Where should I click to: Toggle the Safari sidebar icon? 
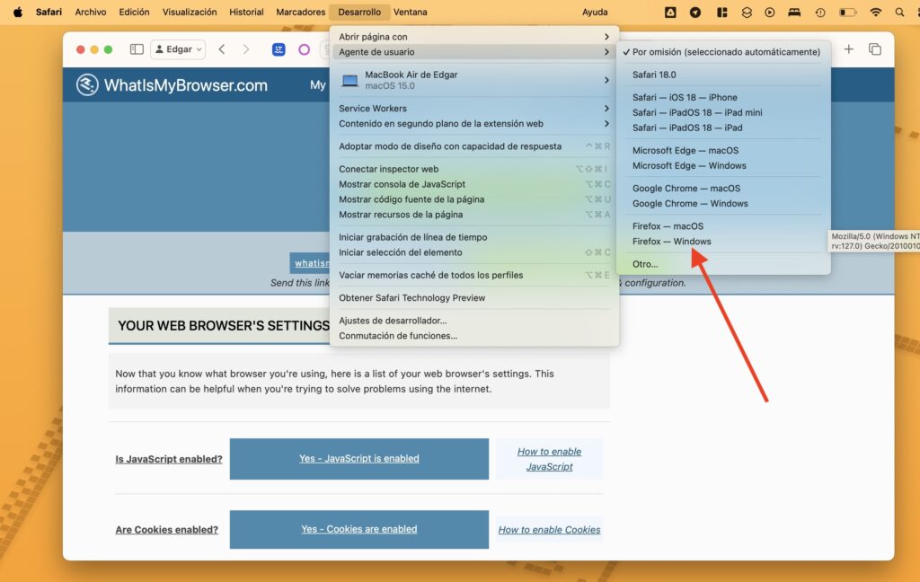[137, 49]
